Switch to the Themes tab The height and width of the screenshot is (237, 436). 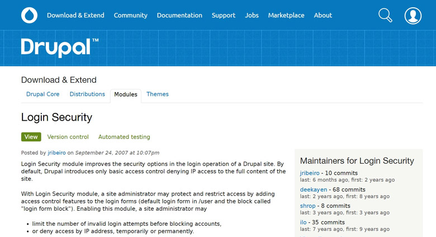point(158,94)
